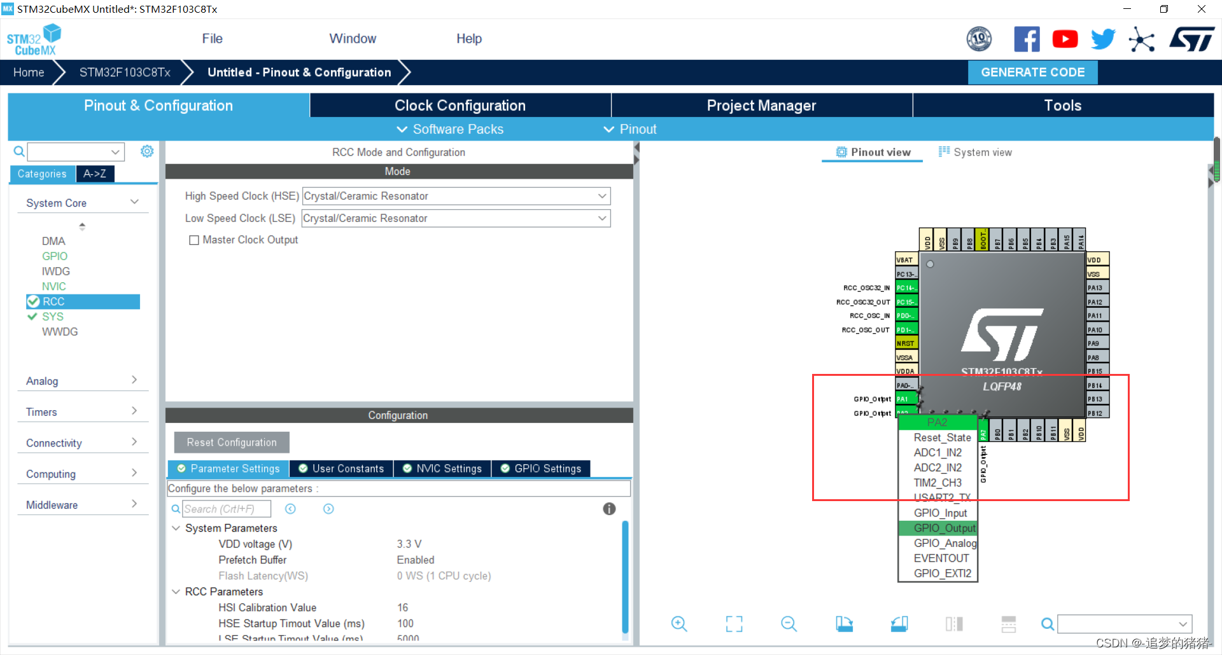This screenshot has height=655, width=1222.
Task: Flip the chip view vertically
Action: (1009, 624)
